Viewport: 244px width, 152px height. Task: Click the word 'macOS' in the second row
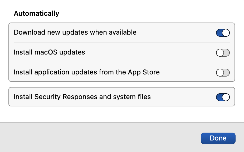[x=46, y=52]
